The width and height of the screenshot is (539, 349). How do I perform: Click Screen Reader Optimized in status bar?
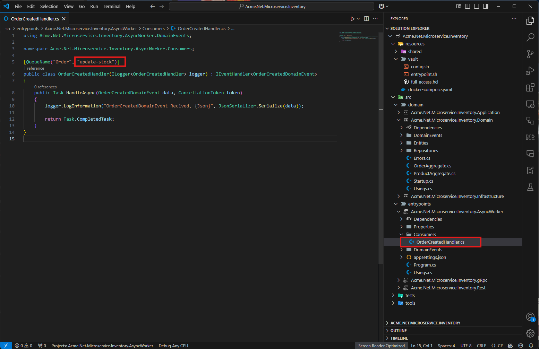[381, 346]
